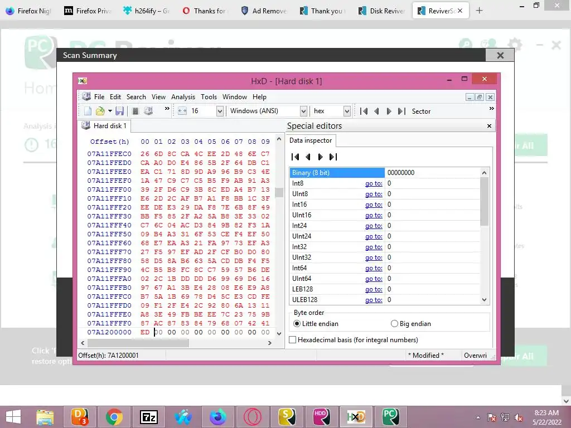Click the Open file folder icon
Image resolution: width=571 pixels, height=428 pixels.
click(x=100, y=111)
